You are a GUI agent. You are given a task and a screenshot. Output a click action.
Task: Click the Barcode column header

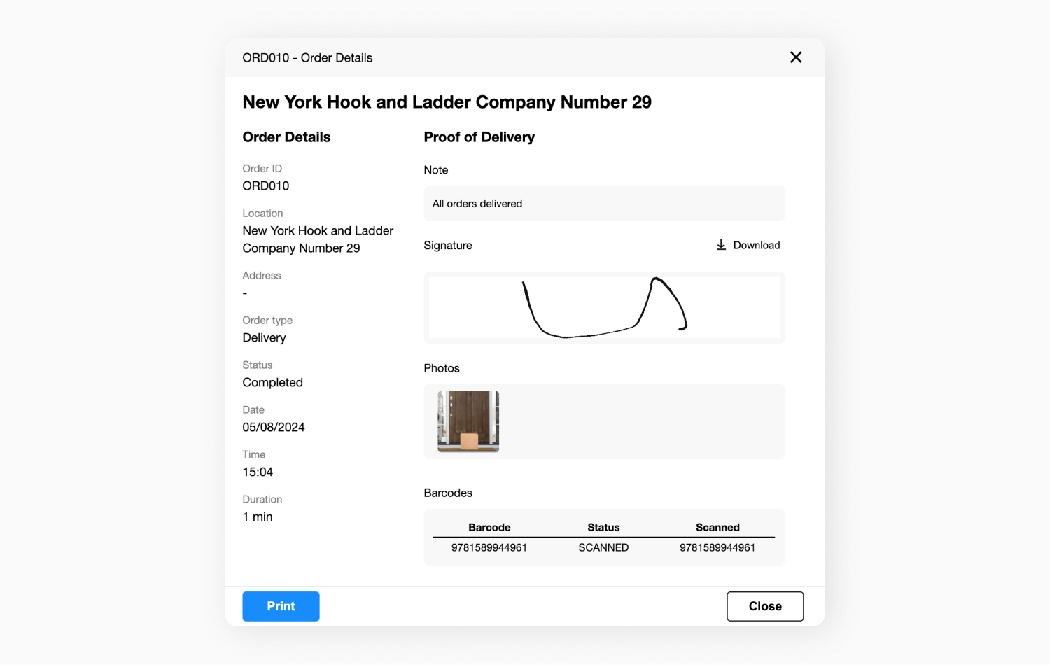[x=489, y=527]
